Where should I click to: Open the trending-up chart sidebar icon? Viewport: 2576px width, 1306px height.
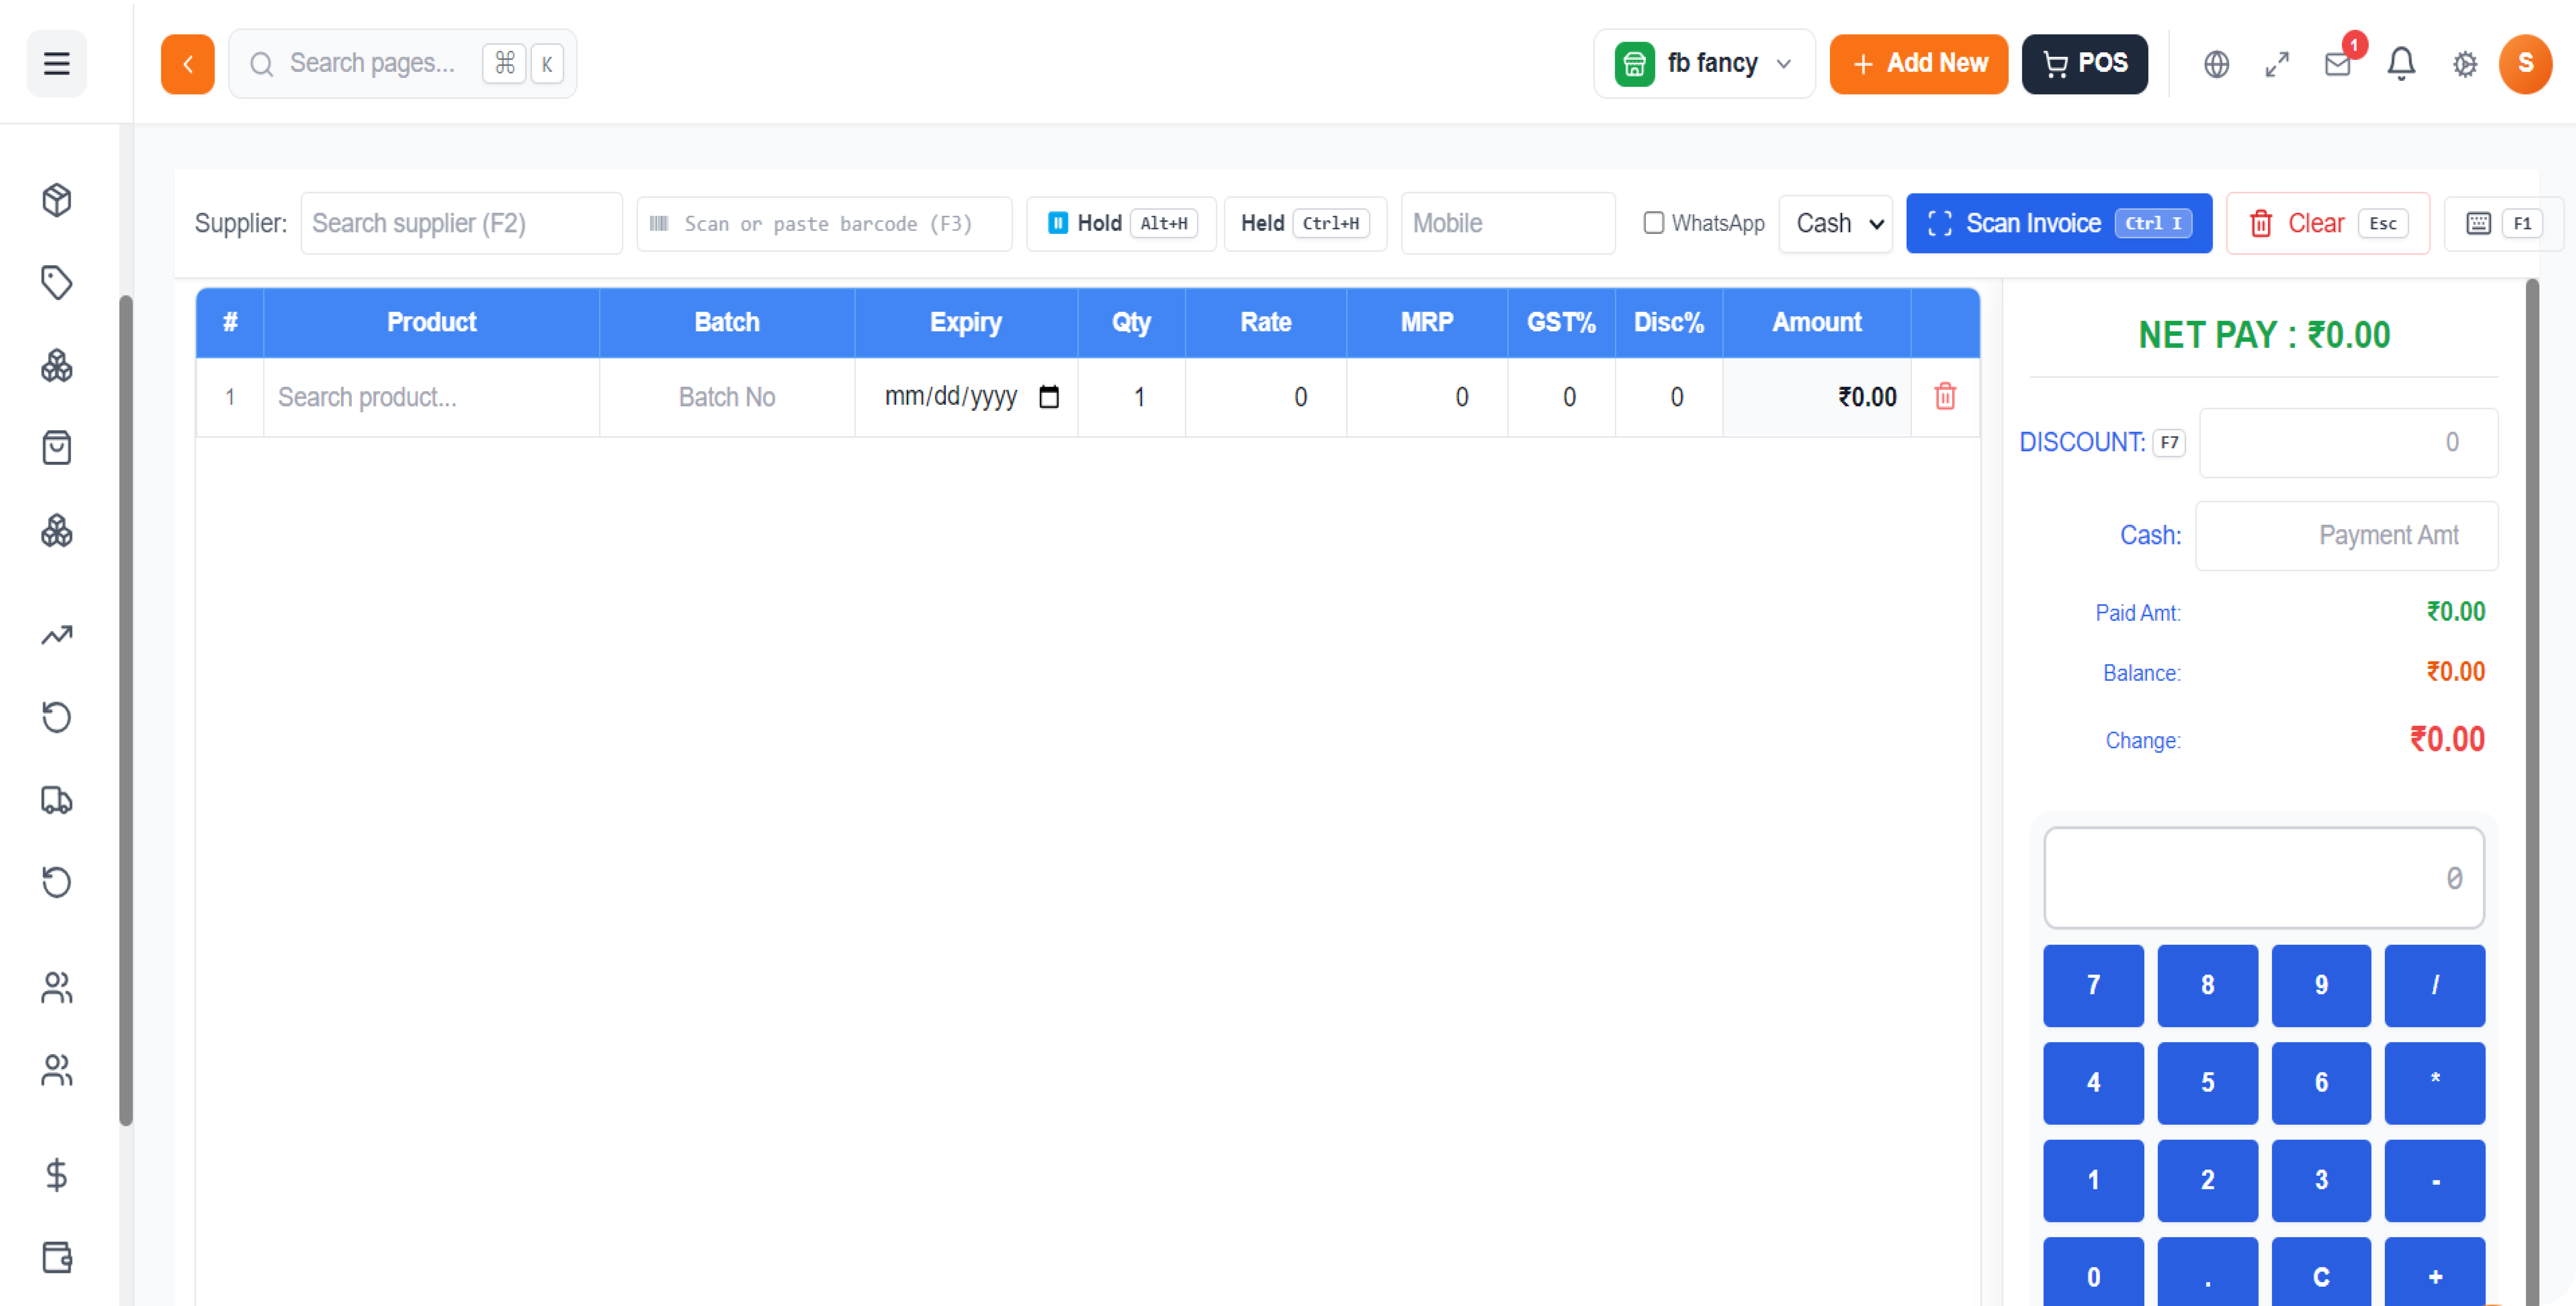(x=57, y=635)
